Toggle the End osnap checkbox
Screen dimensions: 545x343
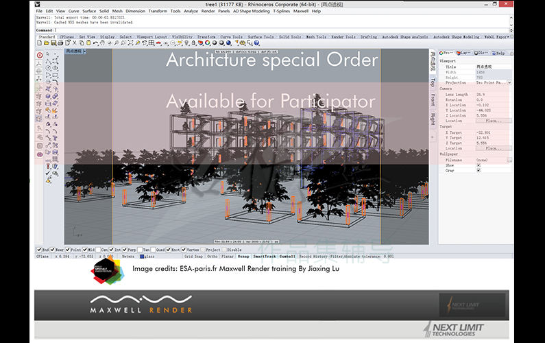[x=39, y=250]
